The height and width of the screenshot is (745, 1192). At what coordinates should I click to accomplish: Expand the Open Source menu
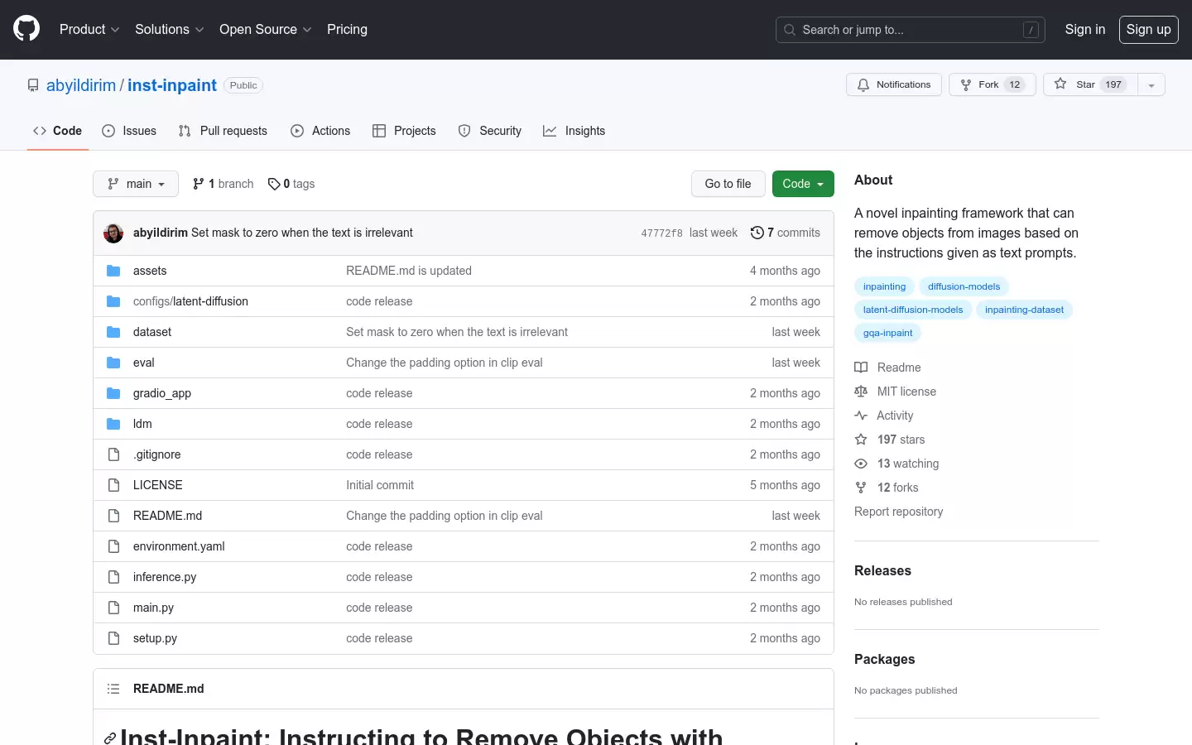pyautogui.click(x=266, y=29)
